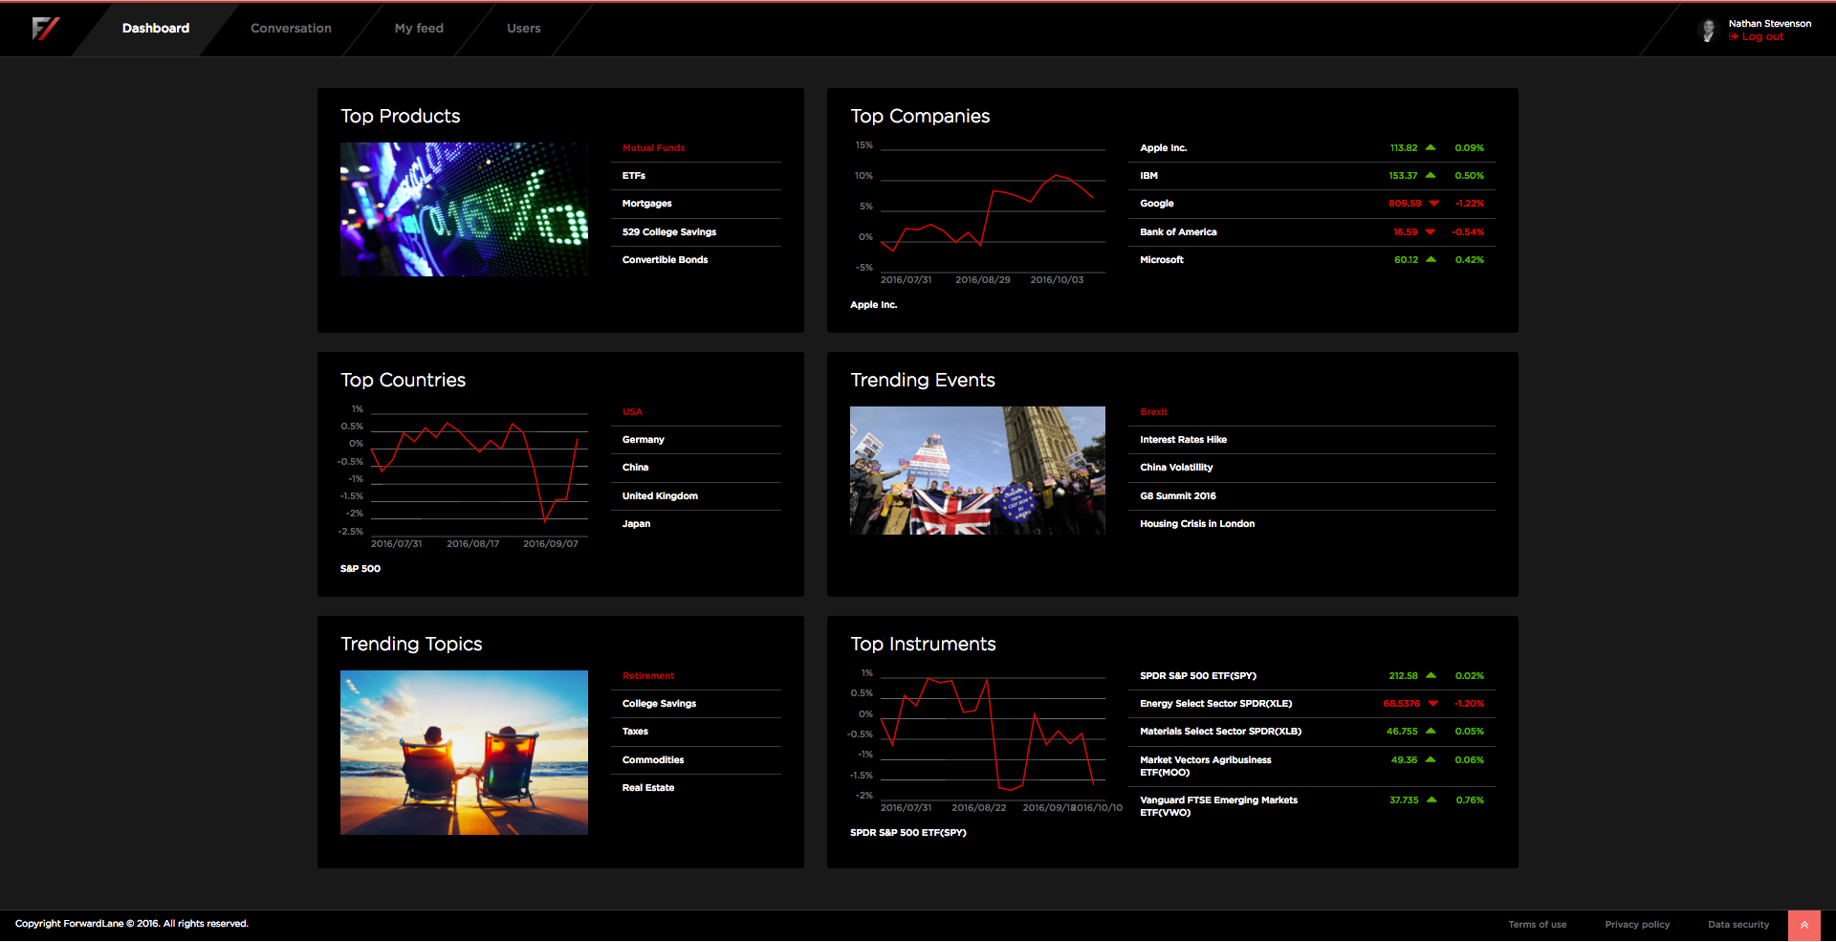This screenshot has height=942, width=1836.
Task: Click the up arrow for Vanguard FTSE Emerging Markets
Action: (1432, 800)
